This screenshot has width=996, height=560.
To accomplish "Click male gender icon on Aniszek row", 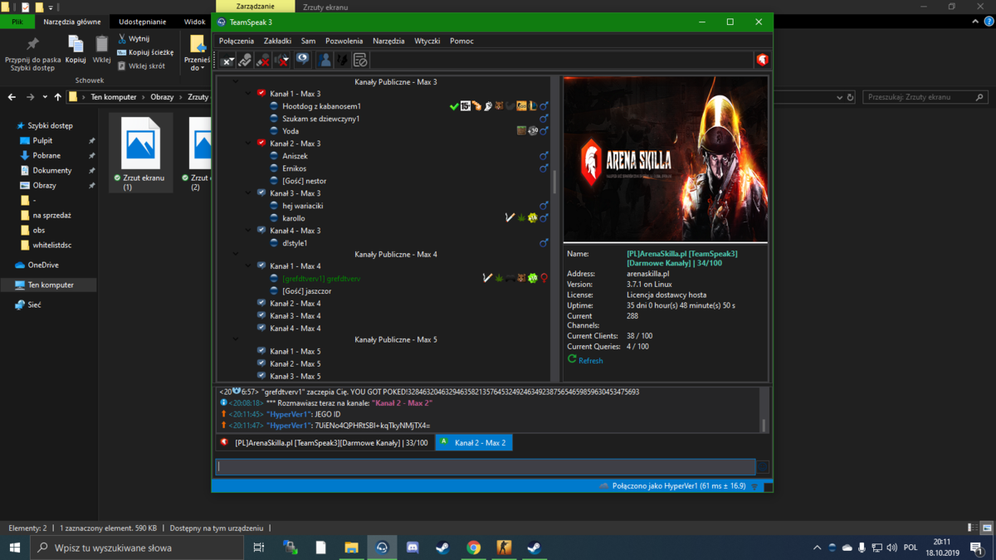I will [544, 156].
